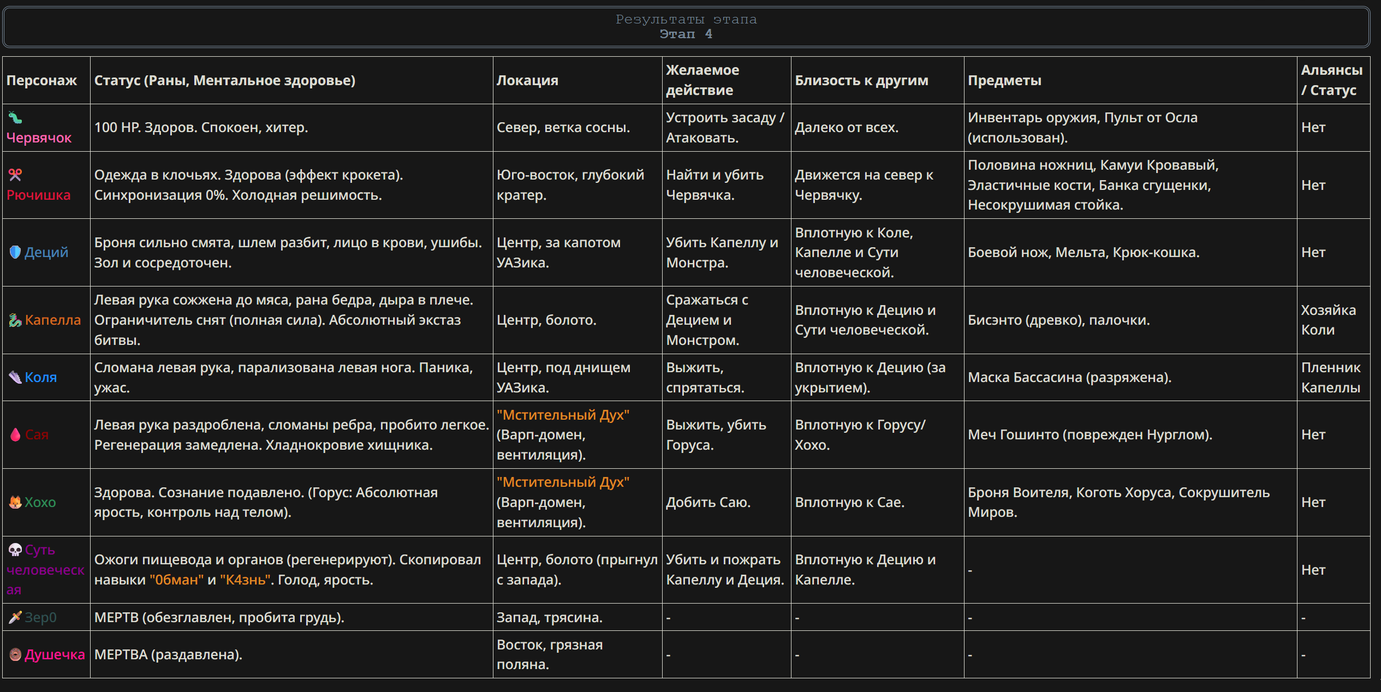Click the worm emoji icon above Червячок
This screenshot has height=692, width=1381.
(15, 117)
